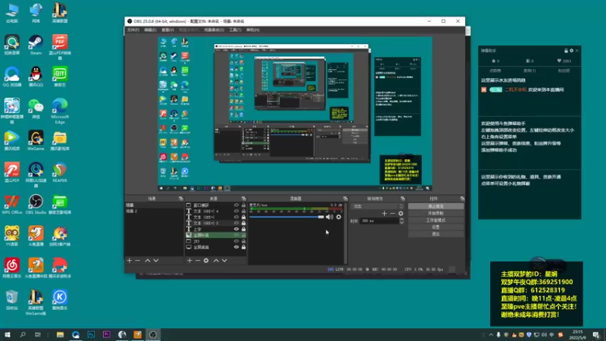Open the mixer gear for 麦克风/Aux
The image size is (606, 341).
click(339, 217)
